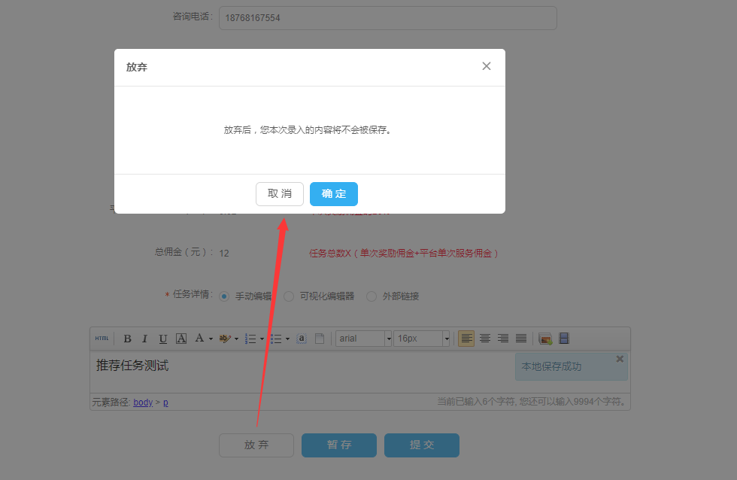Image resolution: width=737 pixels, height=480 pixels.
Task: Apply justify alignment to text
Action: point(521,339)
